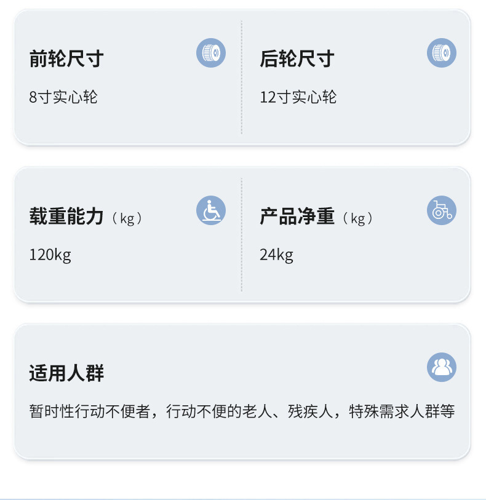
Task: Click the (kg) unit beside 产品净重
Action: tap(358, 218)
